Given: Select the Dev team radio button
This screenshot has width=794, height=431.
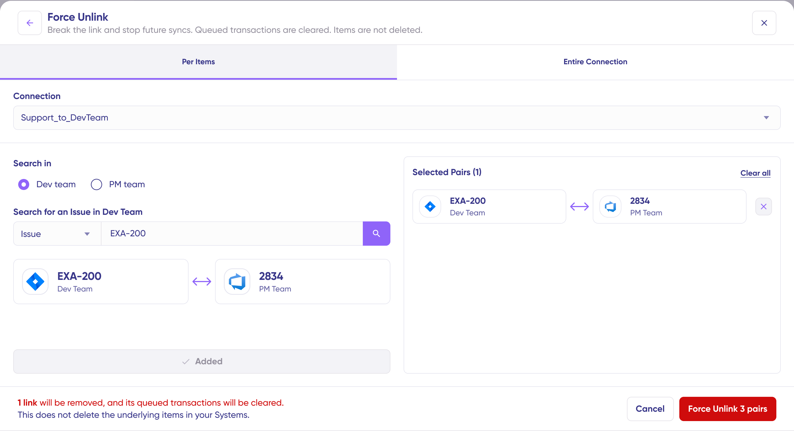Looking at the screenshot, I should point(24,184).
